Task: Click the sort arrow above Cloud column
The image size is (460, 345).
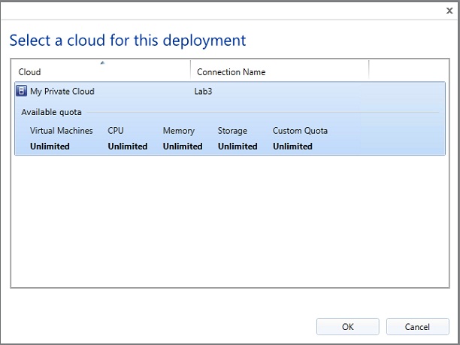Action: pos(102,63)
